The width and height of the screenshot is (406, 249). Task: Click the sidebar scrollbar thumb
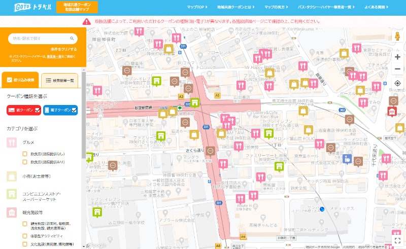point(84,115)
